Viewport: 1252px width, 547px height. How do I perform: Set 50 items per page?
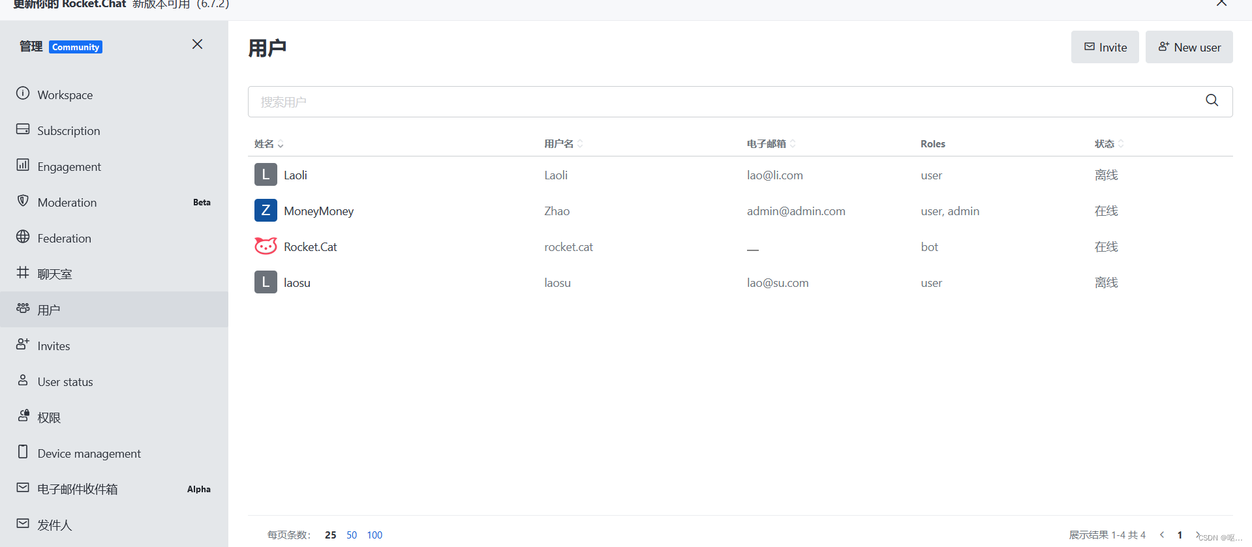(352, 535)
